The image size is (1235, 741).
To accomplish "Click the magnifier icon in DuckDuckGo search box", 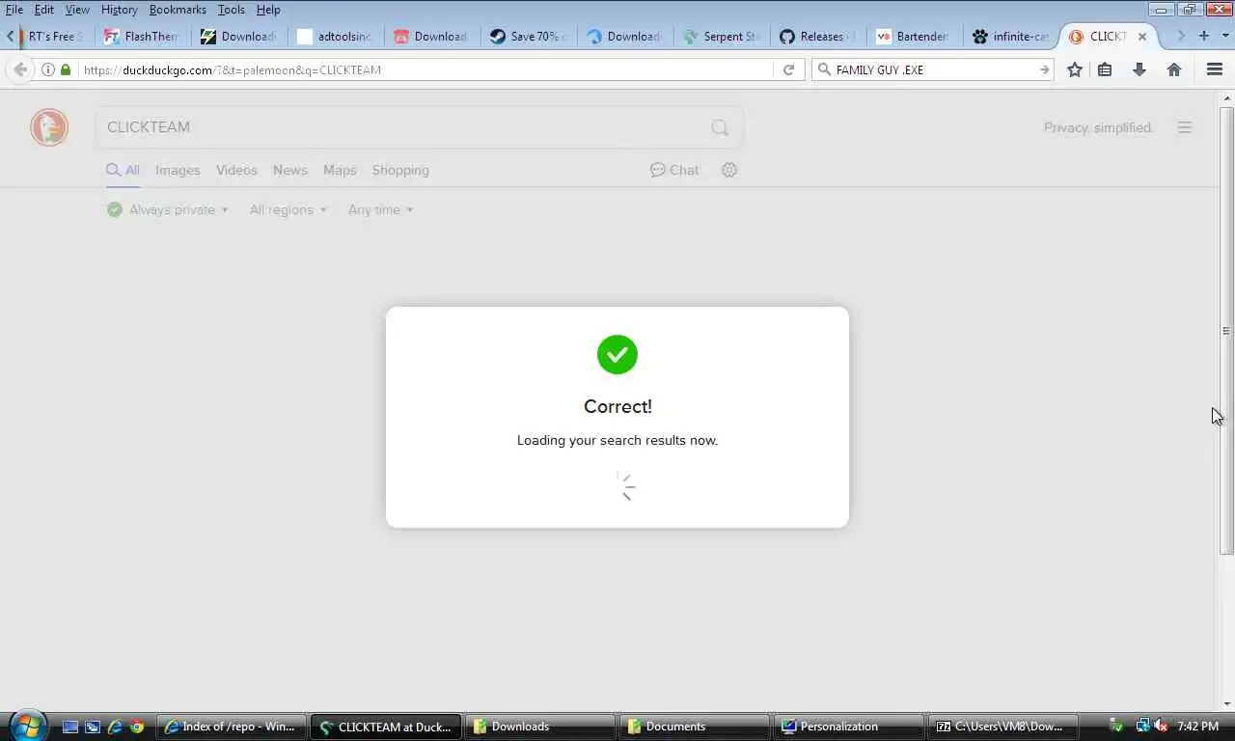I will click(x=720, y=127).
